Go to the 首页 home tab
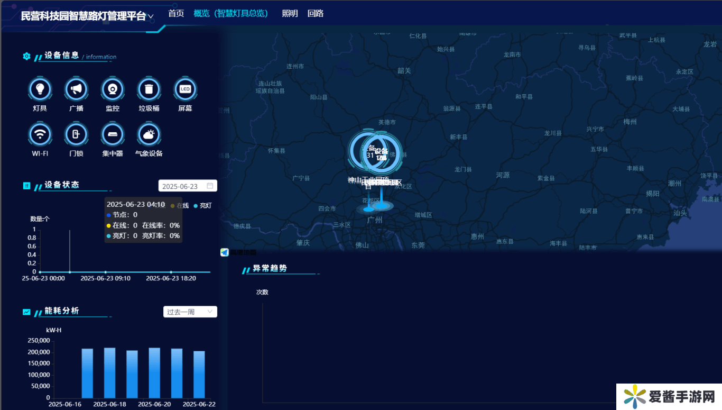722x410 pixels. [176, 13]
